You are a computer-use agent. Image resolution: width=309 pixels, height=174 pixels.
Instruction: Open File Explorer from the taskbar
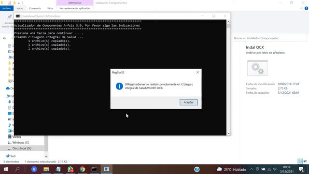point(46,169)
